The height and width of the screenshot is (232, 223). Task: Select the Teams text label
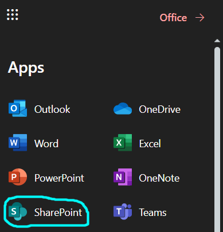tap(152, 213)
